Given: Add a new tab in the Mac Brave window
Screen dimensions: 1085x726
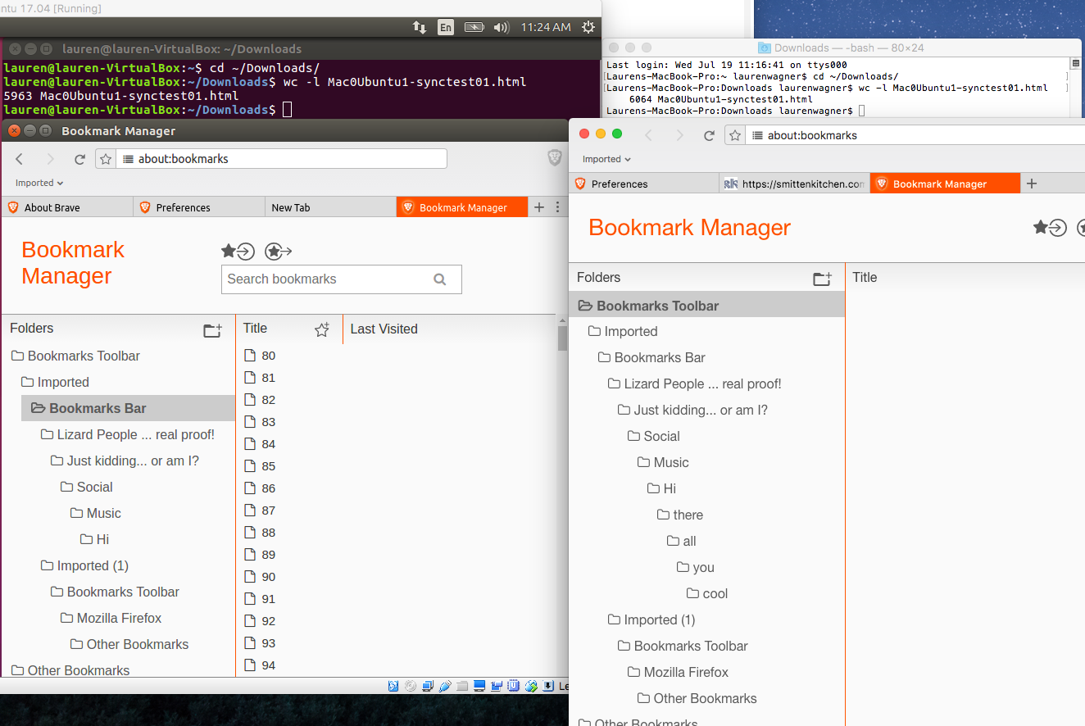Looking at the screenshot, I should point(1032,184).
